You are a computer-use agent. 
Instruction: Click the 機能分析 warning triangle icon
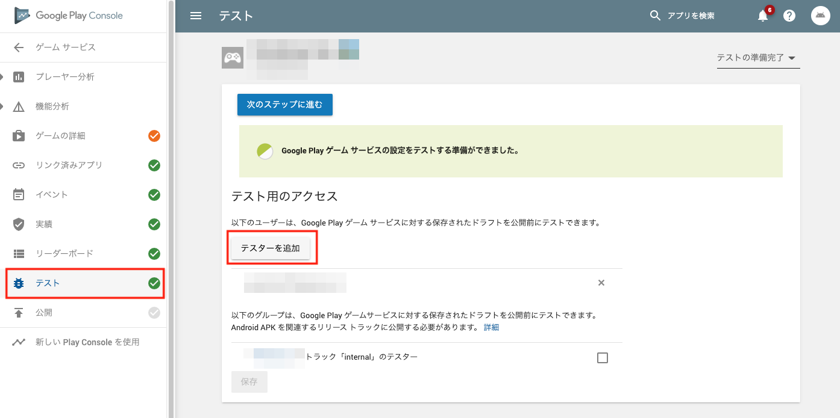coord(19,106)
